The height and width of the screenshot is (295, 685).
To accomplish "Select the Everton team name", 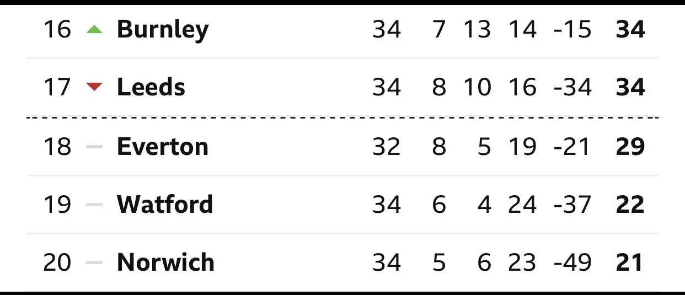I will [163, 147].
